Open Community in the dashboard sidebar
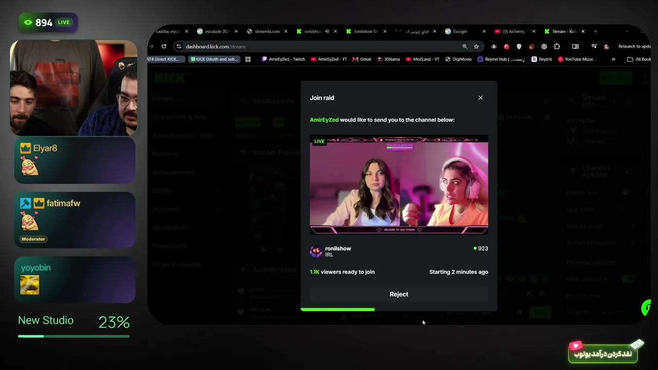The image size is (658, 370). [x=169, y=246]
